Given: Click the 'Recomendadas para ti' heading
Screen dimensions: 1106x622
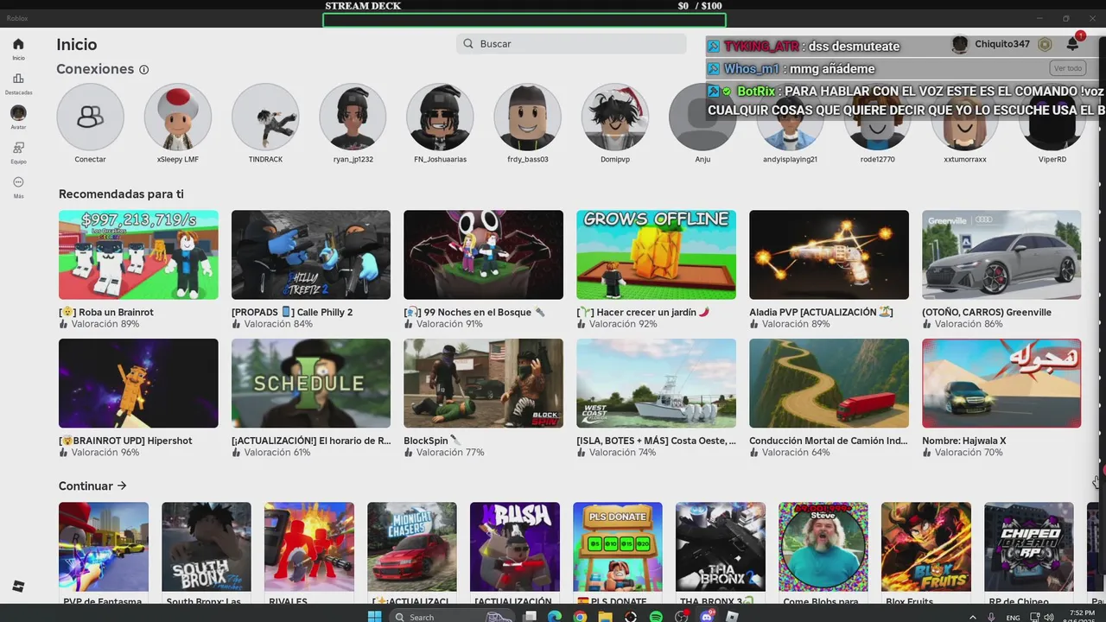Looking at the screenshot, I should [x=121, y=194].
